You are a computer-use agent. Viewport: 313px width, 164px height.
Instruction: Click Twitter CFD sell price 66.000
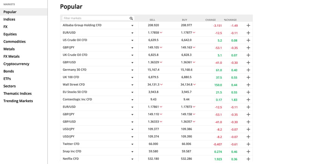153,144
